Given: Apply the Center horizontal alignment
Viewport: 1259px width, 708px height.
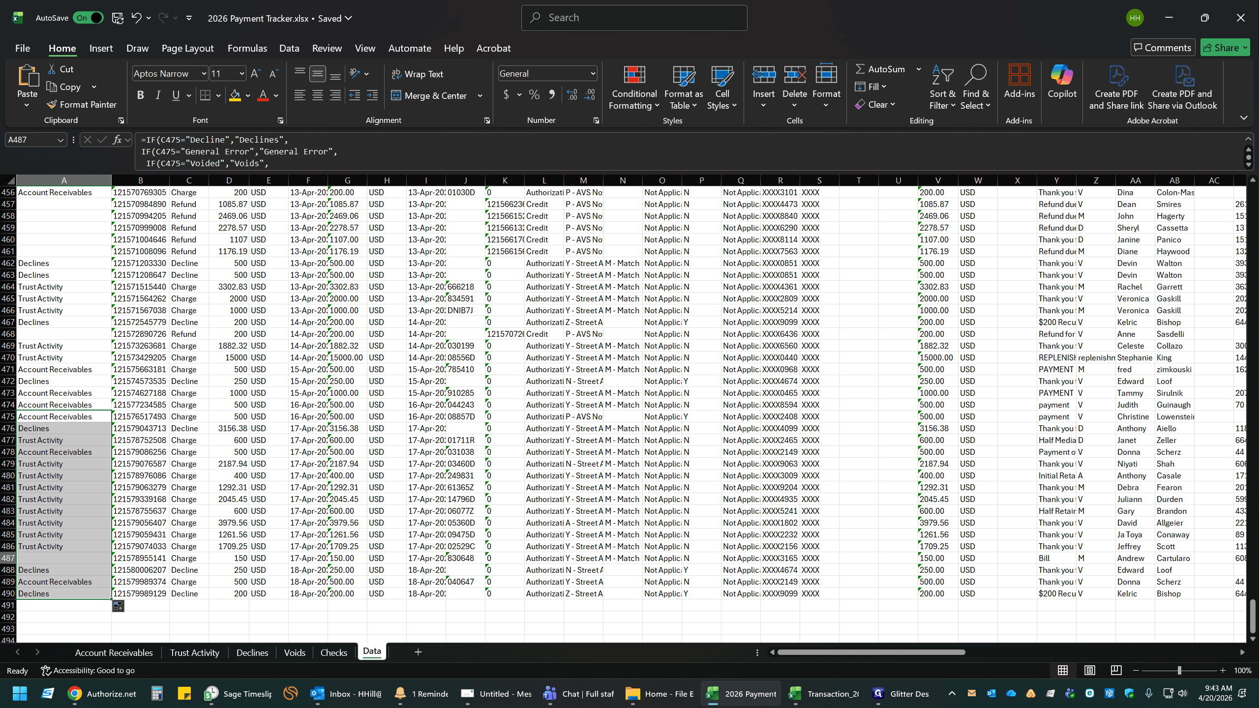Looking at the screenshot, I should point(317,95).
